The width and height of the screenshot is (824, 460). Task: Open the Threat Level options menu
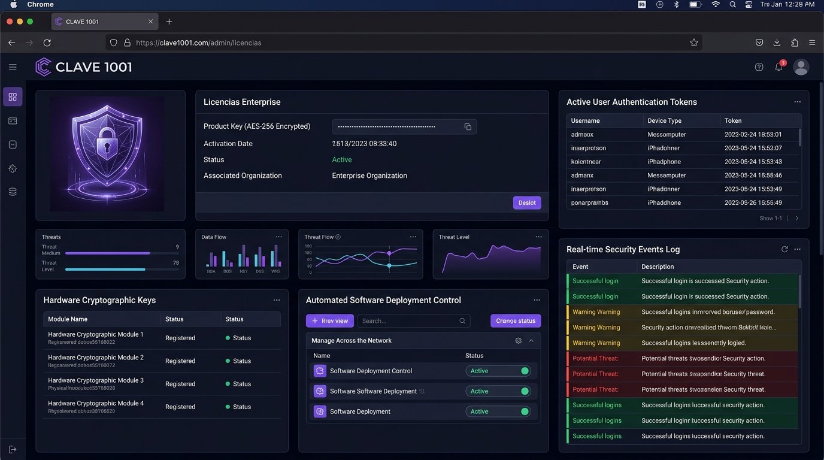point(538,237)
